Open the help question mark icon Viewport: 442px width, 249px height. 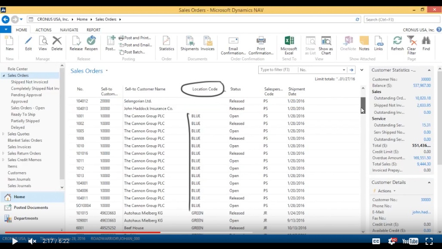coord(439,29)
